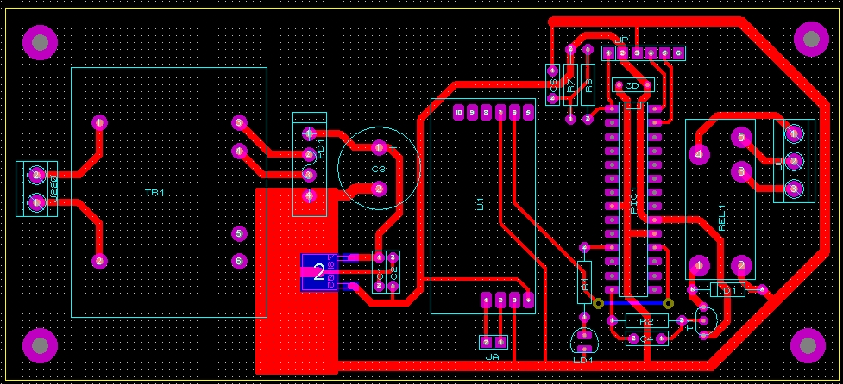Select relay REL1 pad 8
This screenshot has height=384, width=843.
(741, 171)
